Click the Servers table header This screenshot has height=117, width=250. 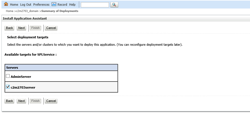[61, 68]
